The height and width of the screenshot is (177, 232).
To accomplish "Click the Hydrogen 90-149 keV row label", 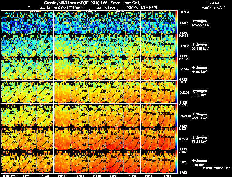I will tap(200, 47).
